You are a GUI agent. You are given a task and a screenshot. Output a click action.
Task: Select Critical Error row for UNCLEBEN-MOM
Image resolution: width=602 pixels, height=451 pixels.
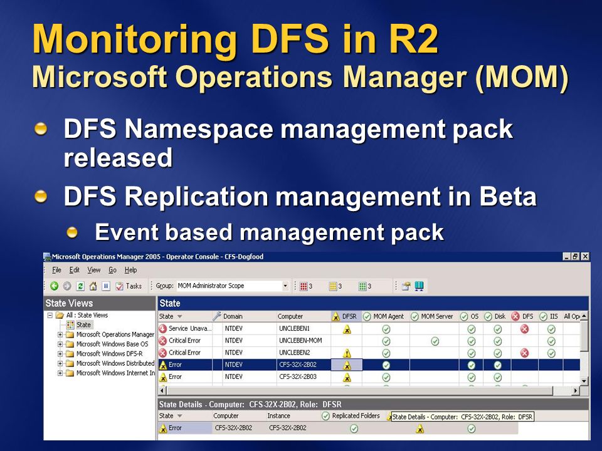(369, 341)
